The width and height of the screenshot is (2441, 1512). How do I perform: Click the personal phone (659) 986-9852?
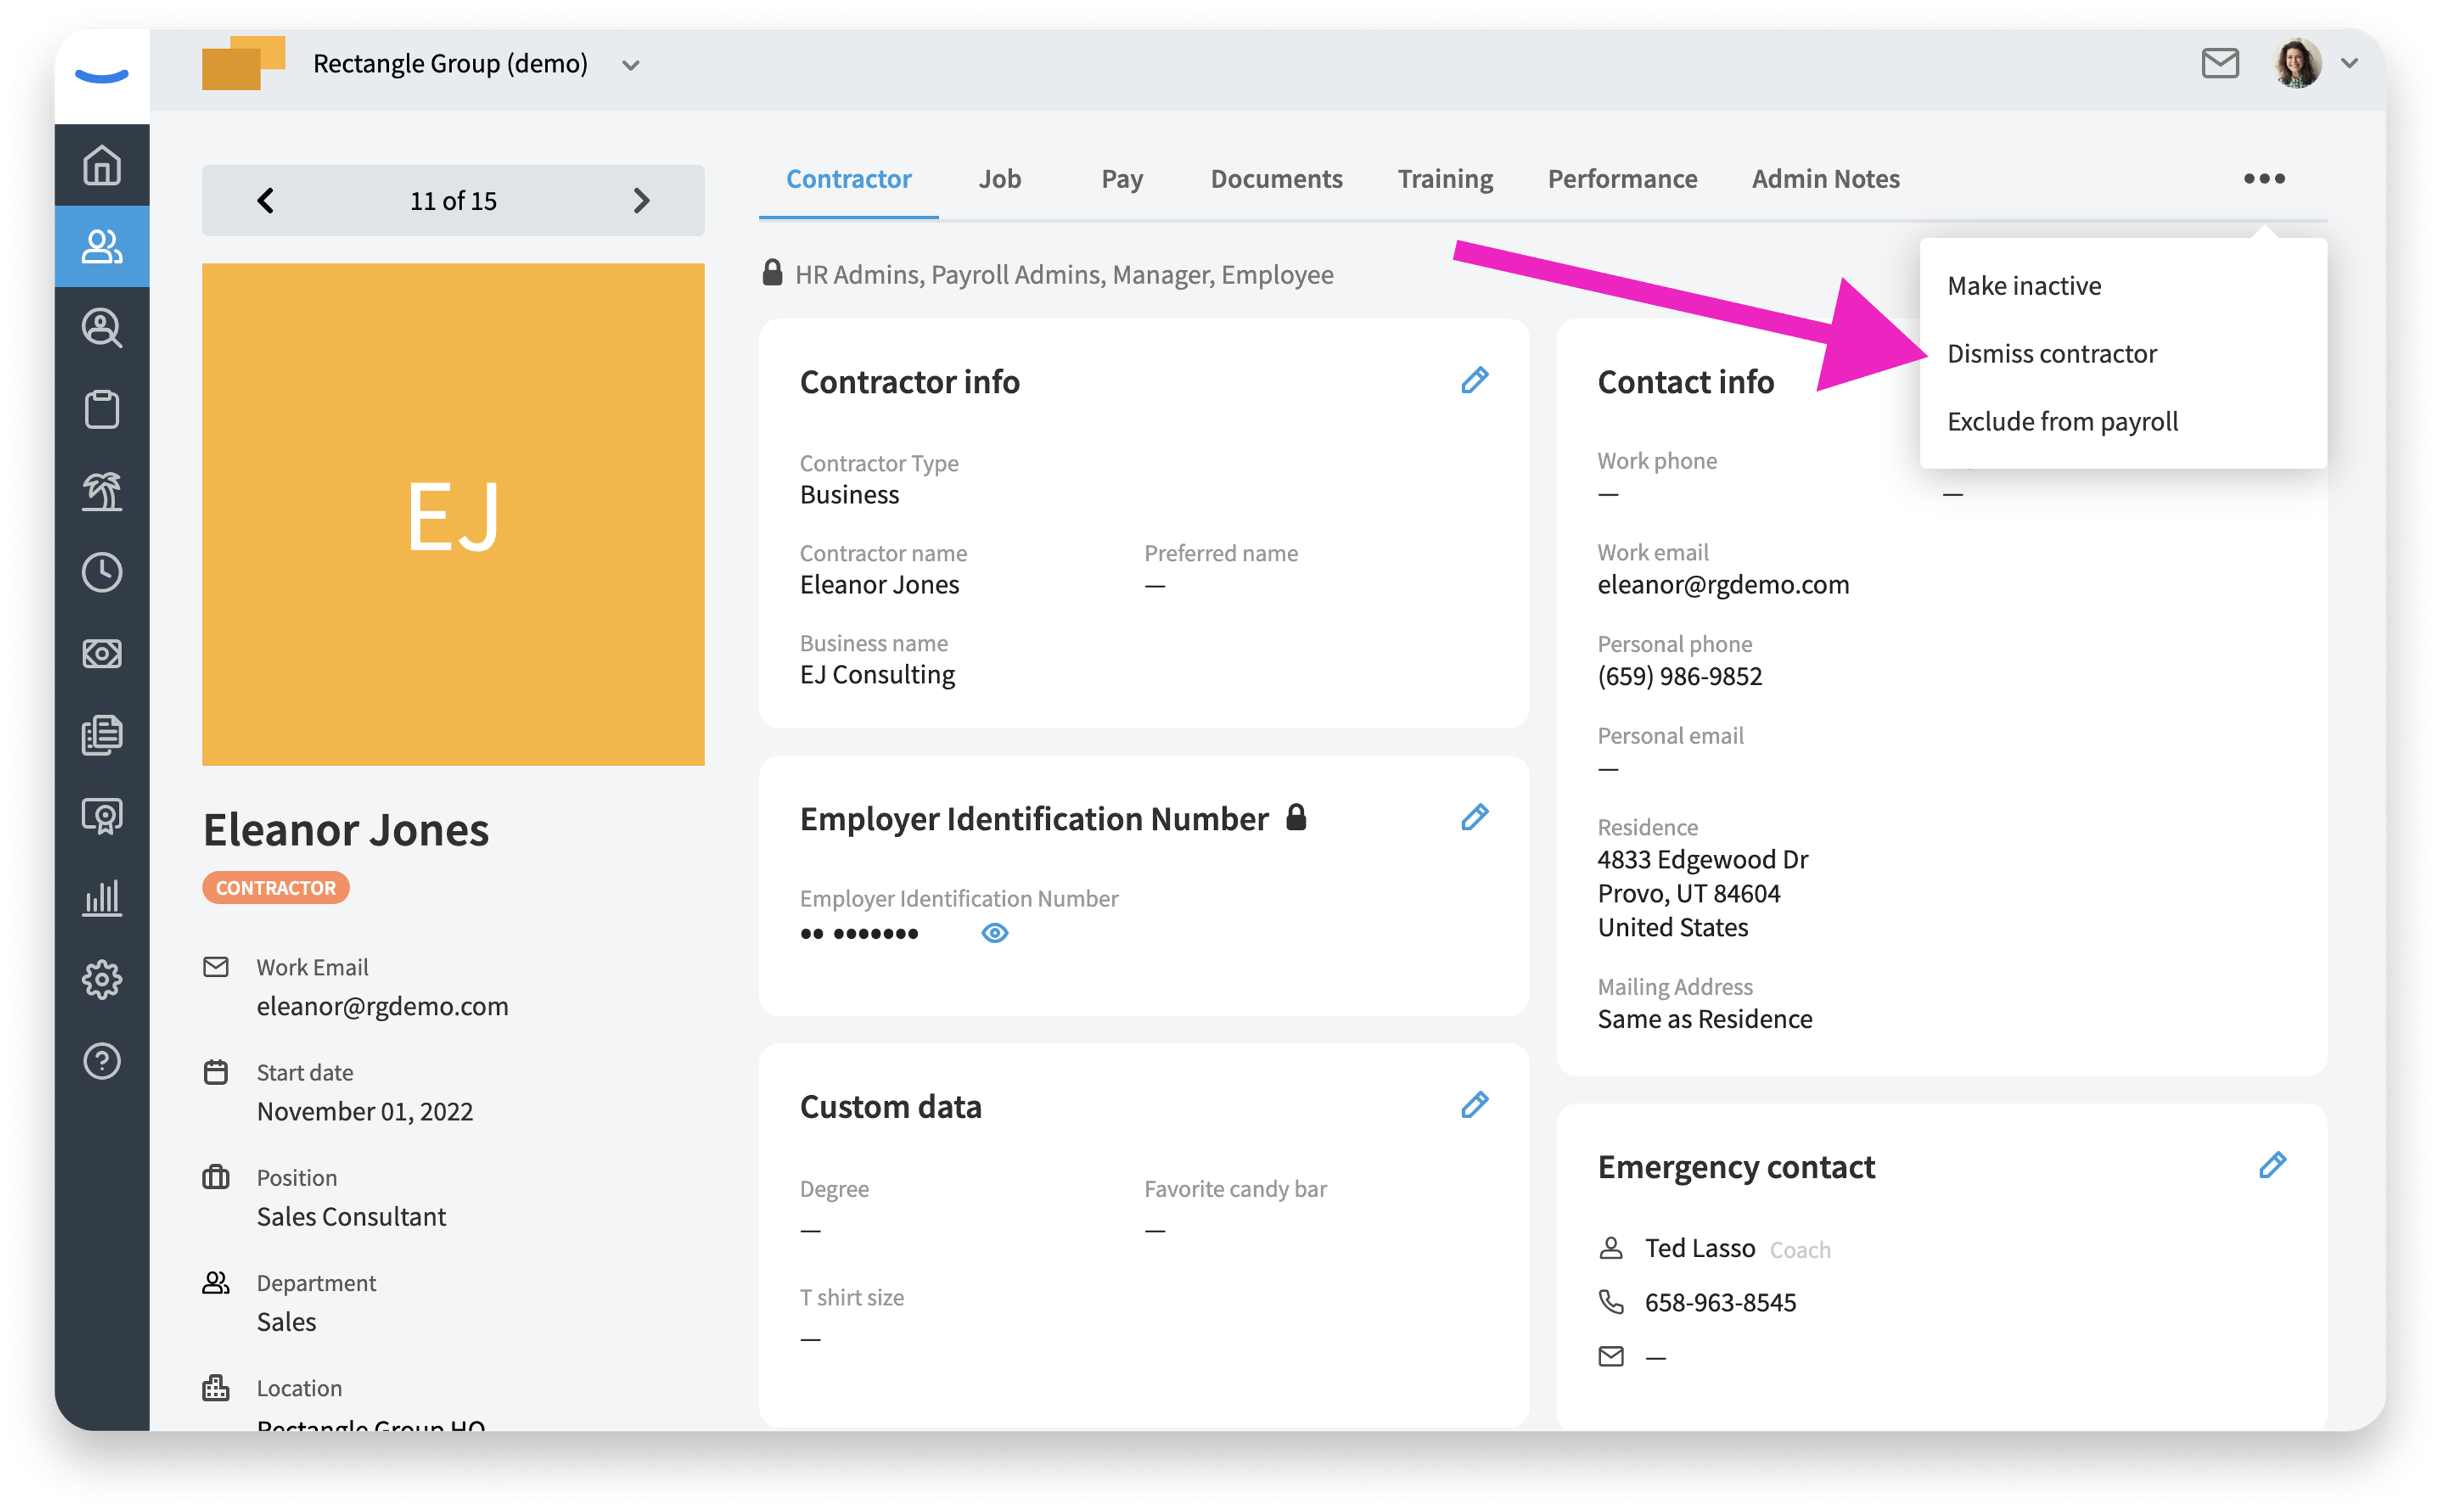tap(1679, 677)
